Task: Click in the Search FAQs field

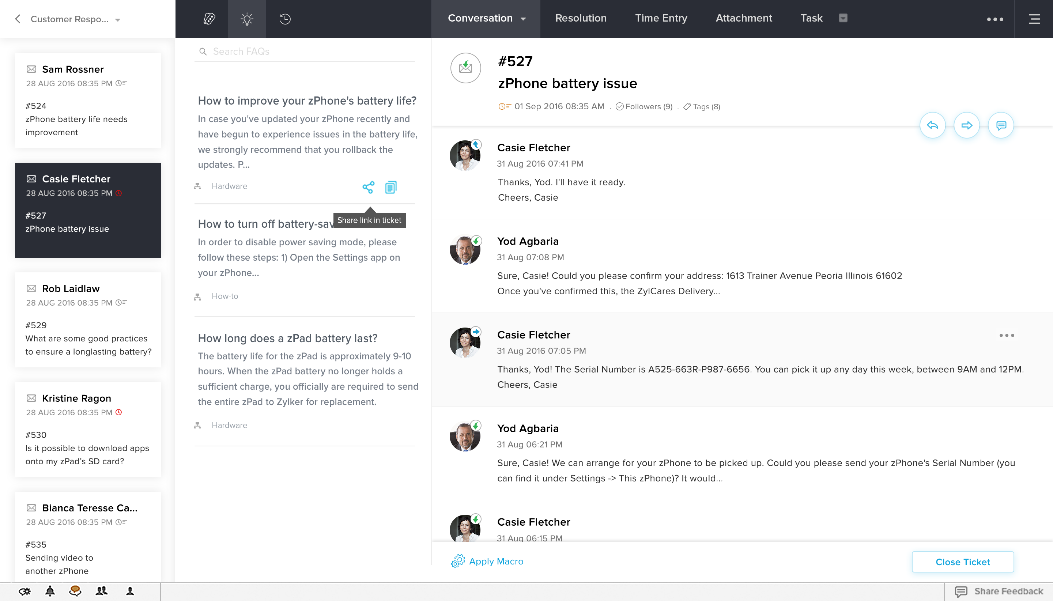Action: pyautogui.click(x=305, y=51)
